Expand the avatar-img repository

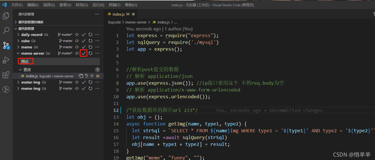pos(18,82)
